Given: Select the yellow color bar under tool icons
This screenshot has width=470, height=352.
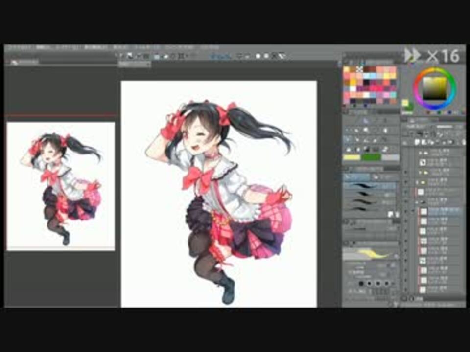Looking at the screenshot, I should 352,157.
